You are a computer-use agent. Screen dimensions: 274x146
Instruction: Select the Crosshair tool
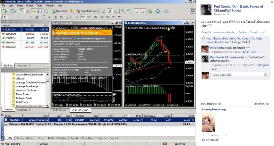[11, 17]
